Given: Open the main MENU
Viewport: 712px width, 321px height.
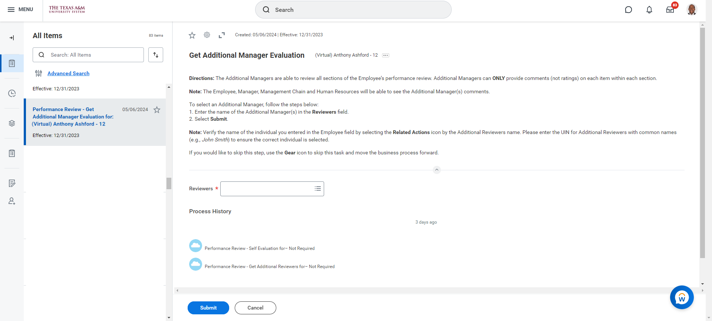Looking at the screenshot, I should [20, 10].
